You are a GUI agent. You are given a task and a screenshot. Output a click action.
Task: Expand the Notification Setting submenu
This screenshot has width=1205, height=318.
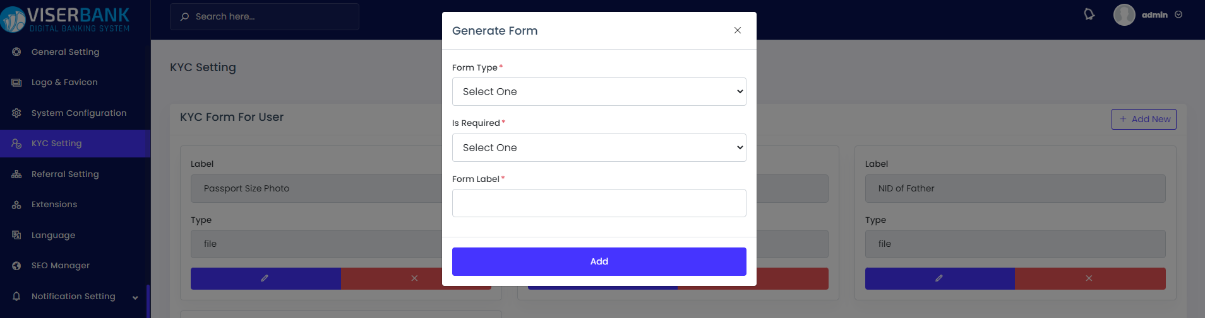135,297
